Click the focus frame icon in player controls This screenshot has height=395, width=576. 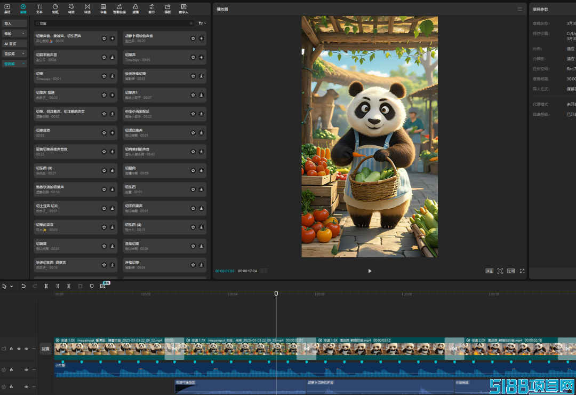(500, 271)
